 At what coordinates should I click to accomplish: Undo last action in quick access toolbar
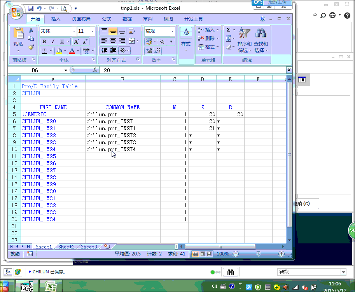tap(39, 9)
